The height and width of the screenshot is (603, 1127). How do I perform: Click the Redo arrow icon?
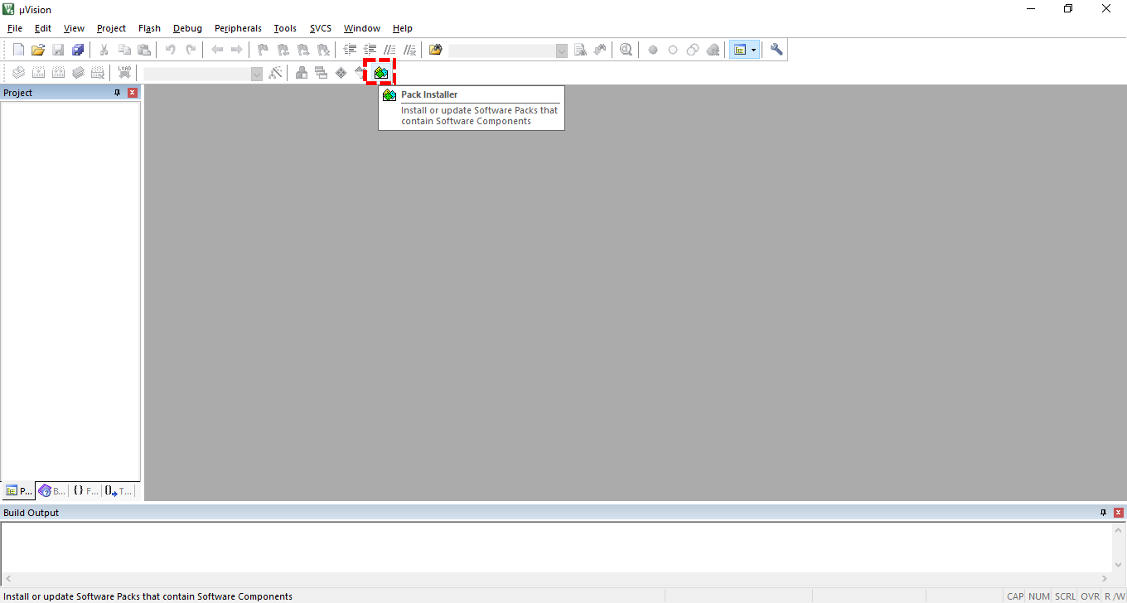190,50
